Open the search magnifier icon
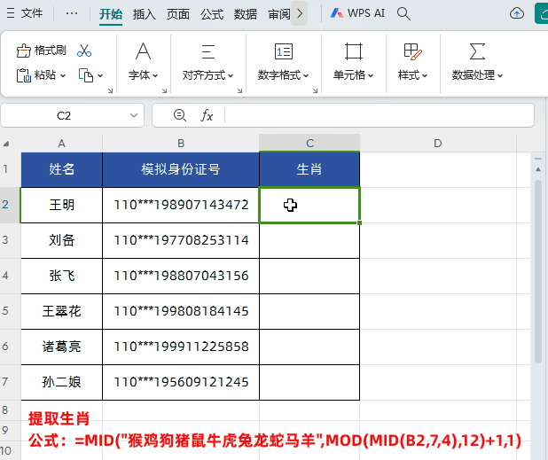The height and width of the screenshot is (460, 548). (403, 13)
